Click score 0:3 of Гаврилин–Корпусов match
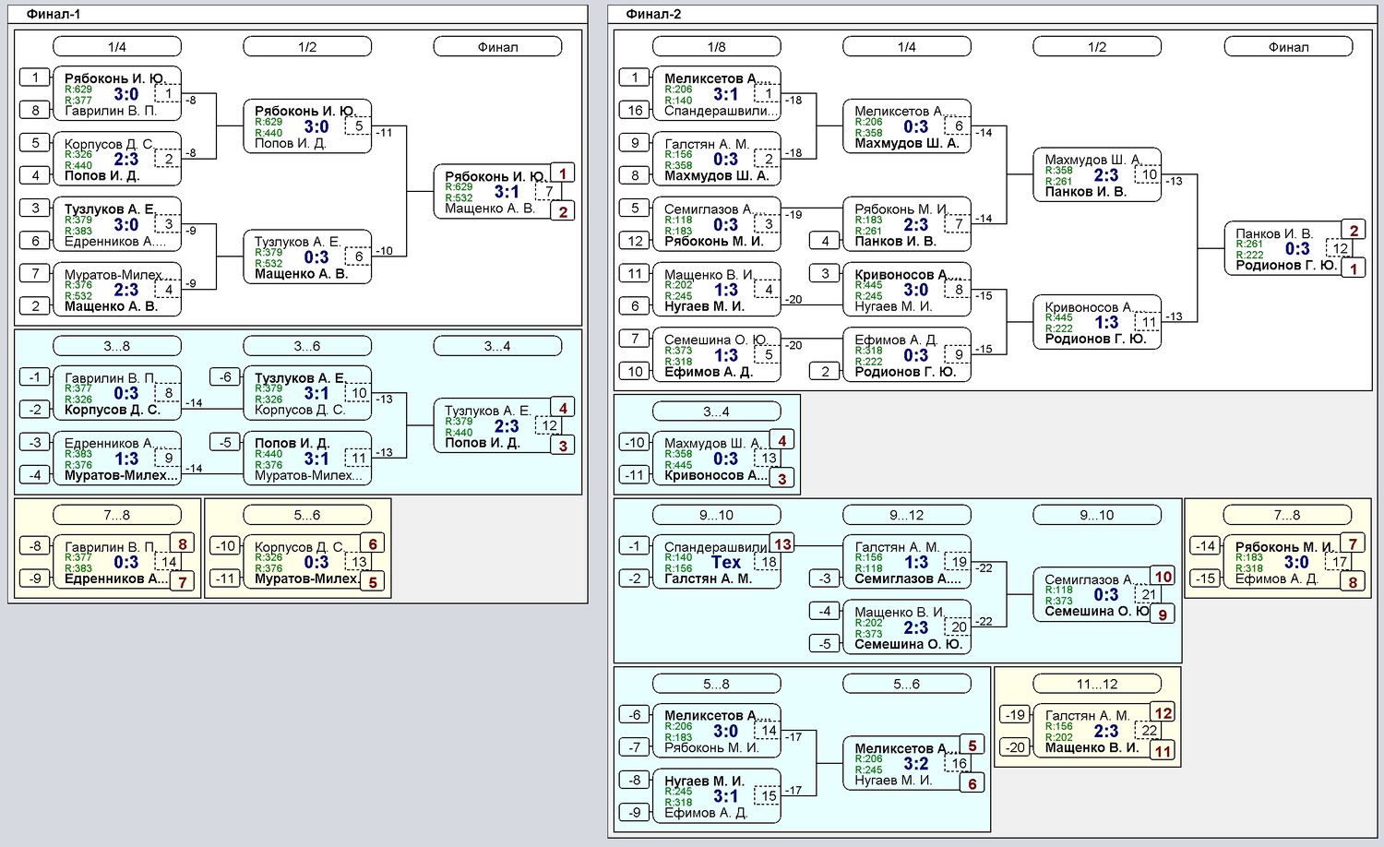Image resolution: width=1384 pixels, height=847 pixels. [x=126, y=393]
